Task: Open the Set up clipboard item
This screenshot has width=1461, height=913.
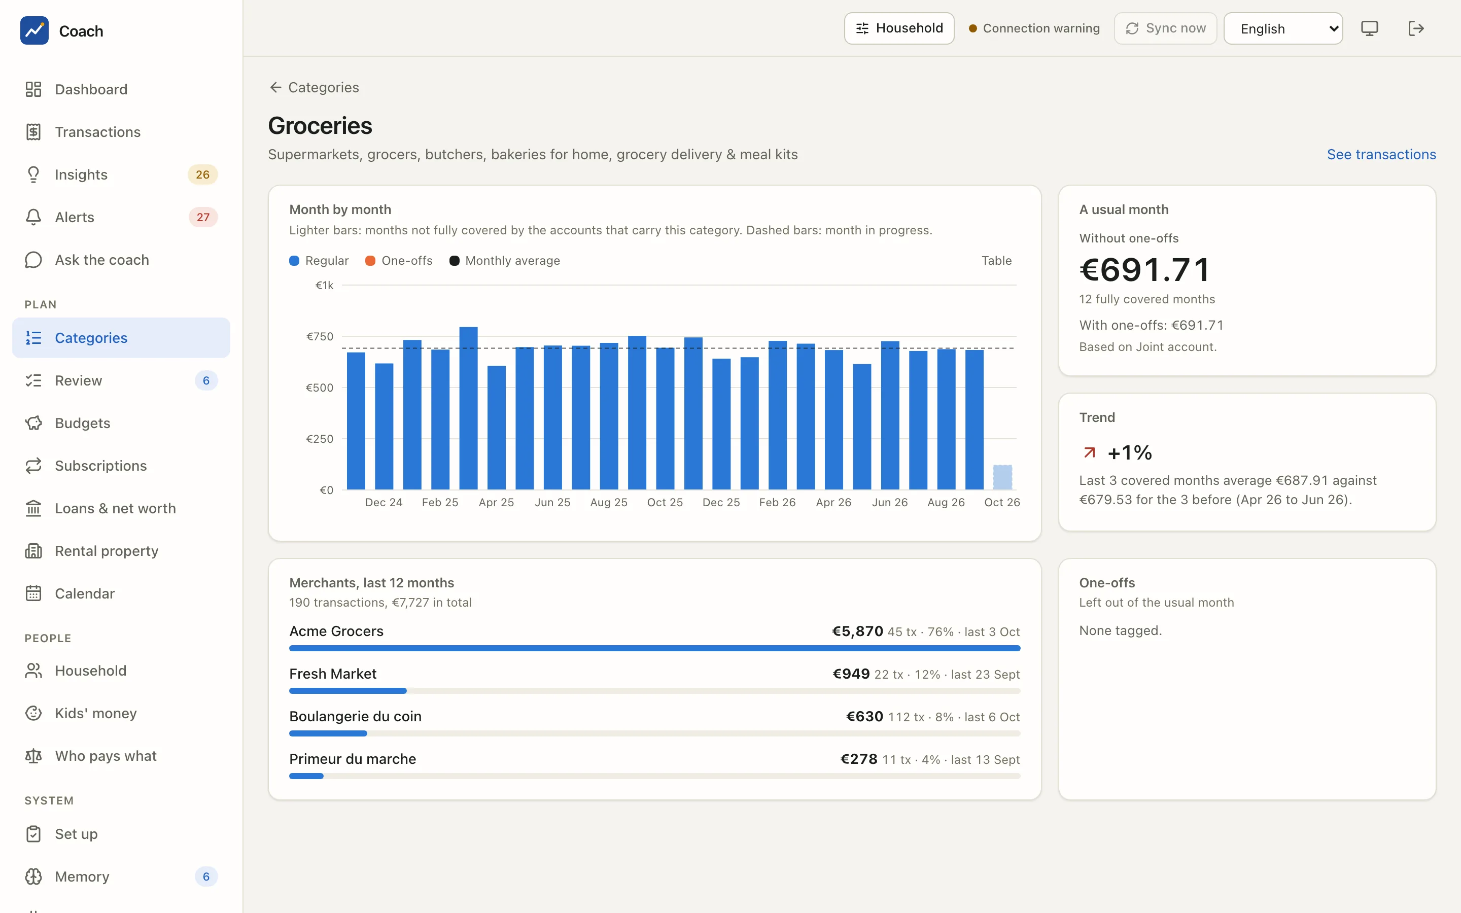Action: tap(121, 834)
